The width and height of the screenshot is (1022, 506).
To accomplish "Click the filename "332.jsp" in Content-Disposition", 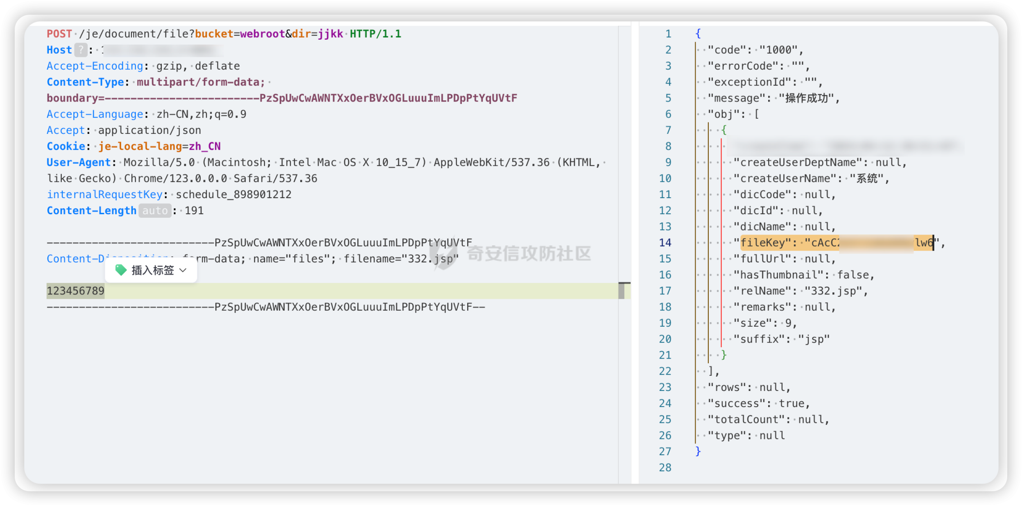I will pos(430,259).
